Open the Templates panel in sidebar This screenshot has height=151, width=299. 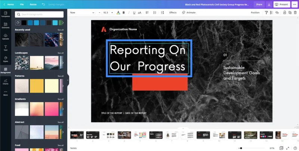point(6,14)
